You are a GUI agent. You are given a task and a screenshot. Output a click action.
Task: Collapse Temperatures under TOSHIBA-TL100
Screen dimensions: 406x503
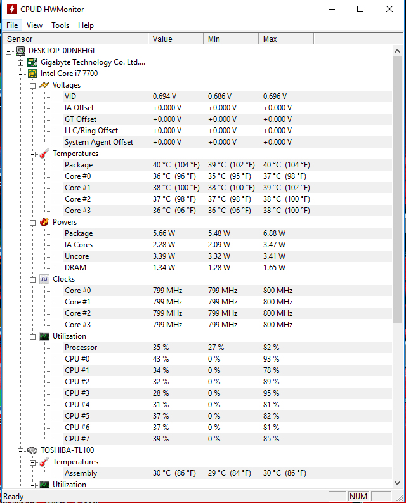point(32,463)
